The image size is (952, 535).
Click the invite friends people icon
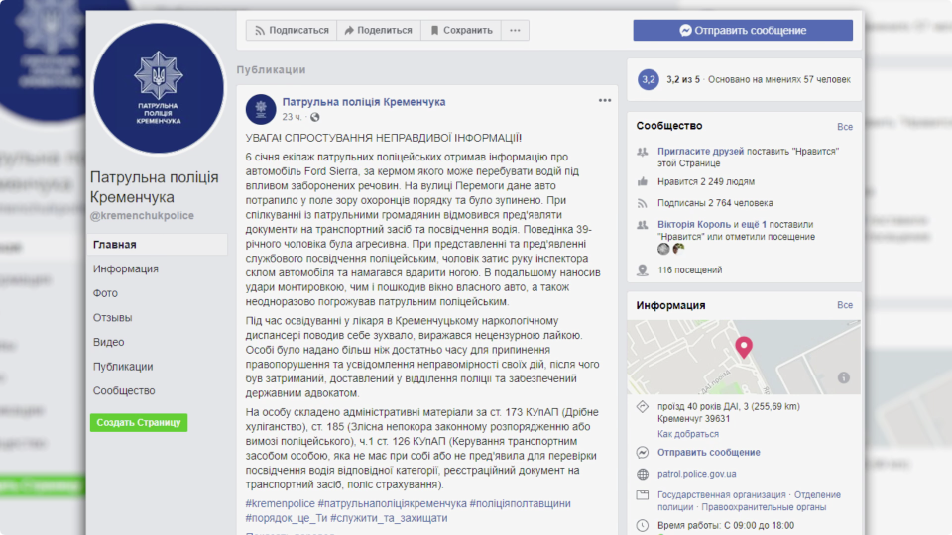[643, 152]
